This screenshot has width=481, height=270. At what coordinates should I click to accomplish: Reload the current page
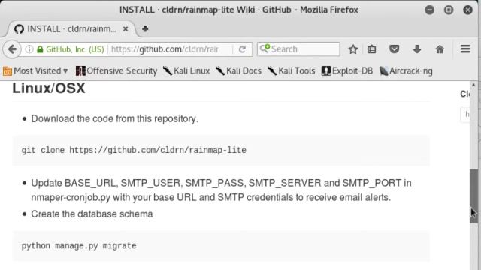pos(242,49)
